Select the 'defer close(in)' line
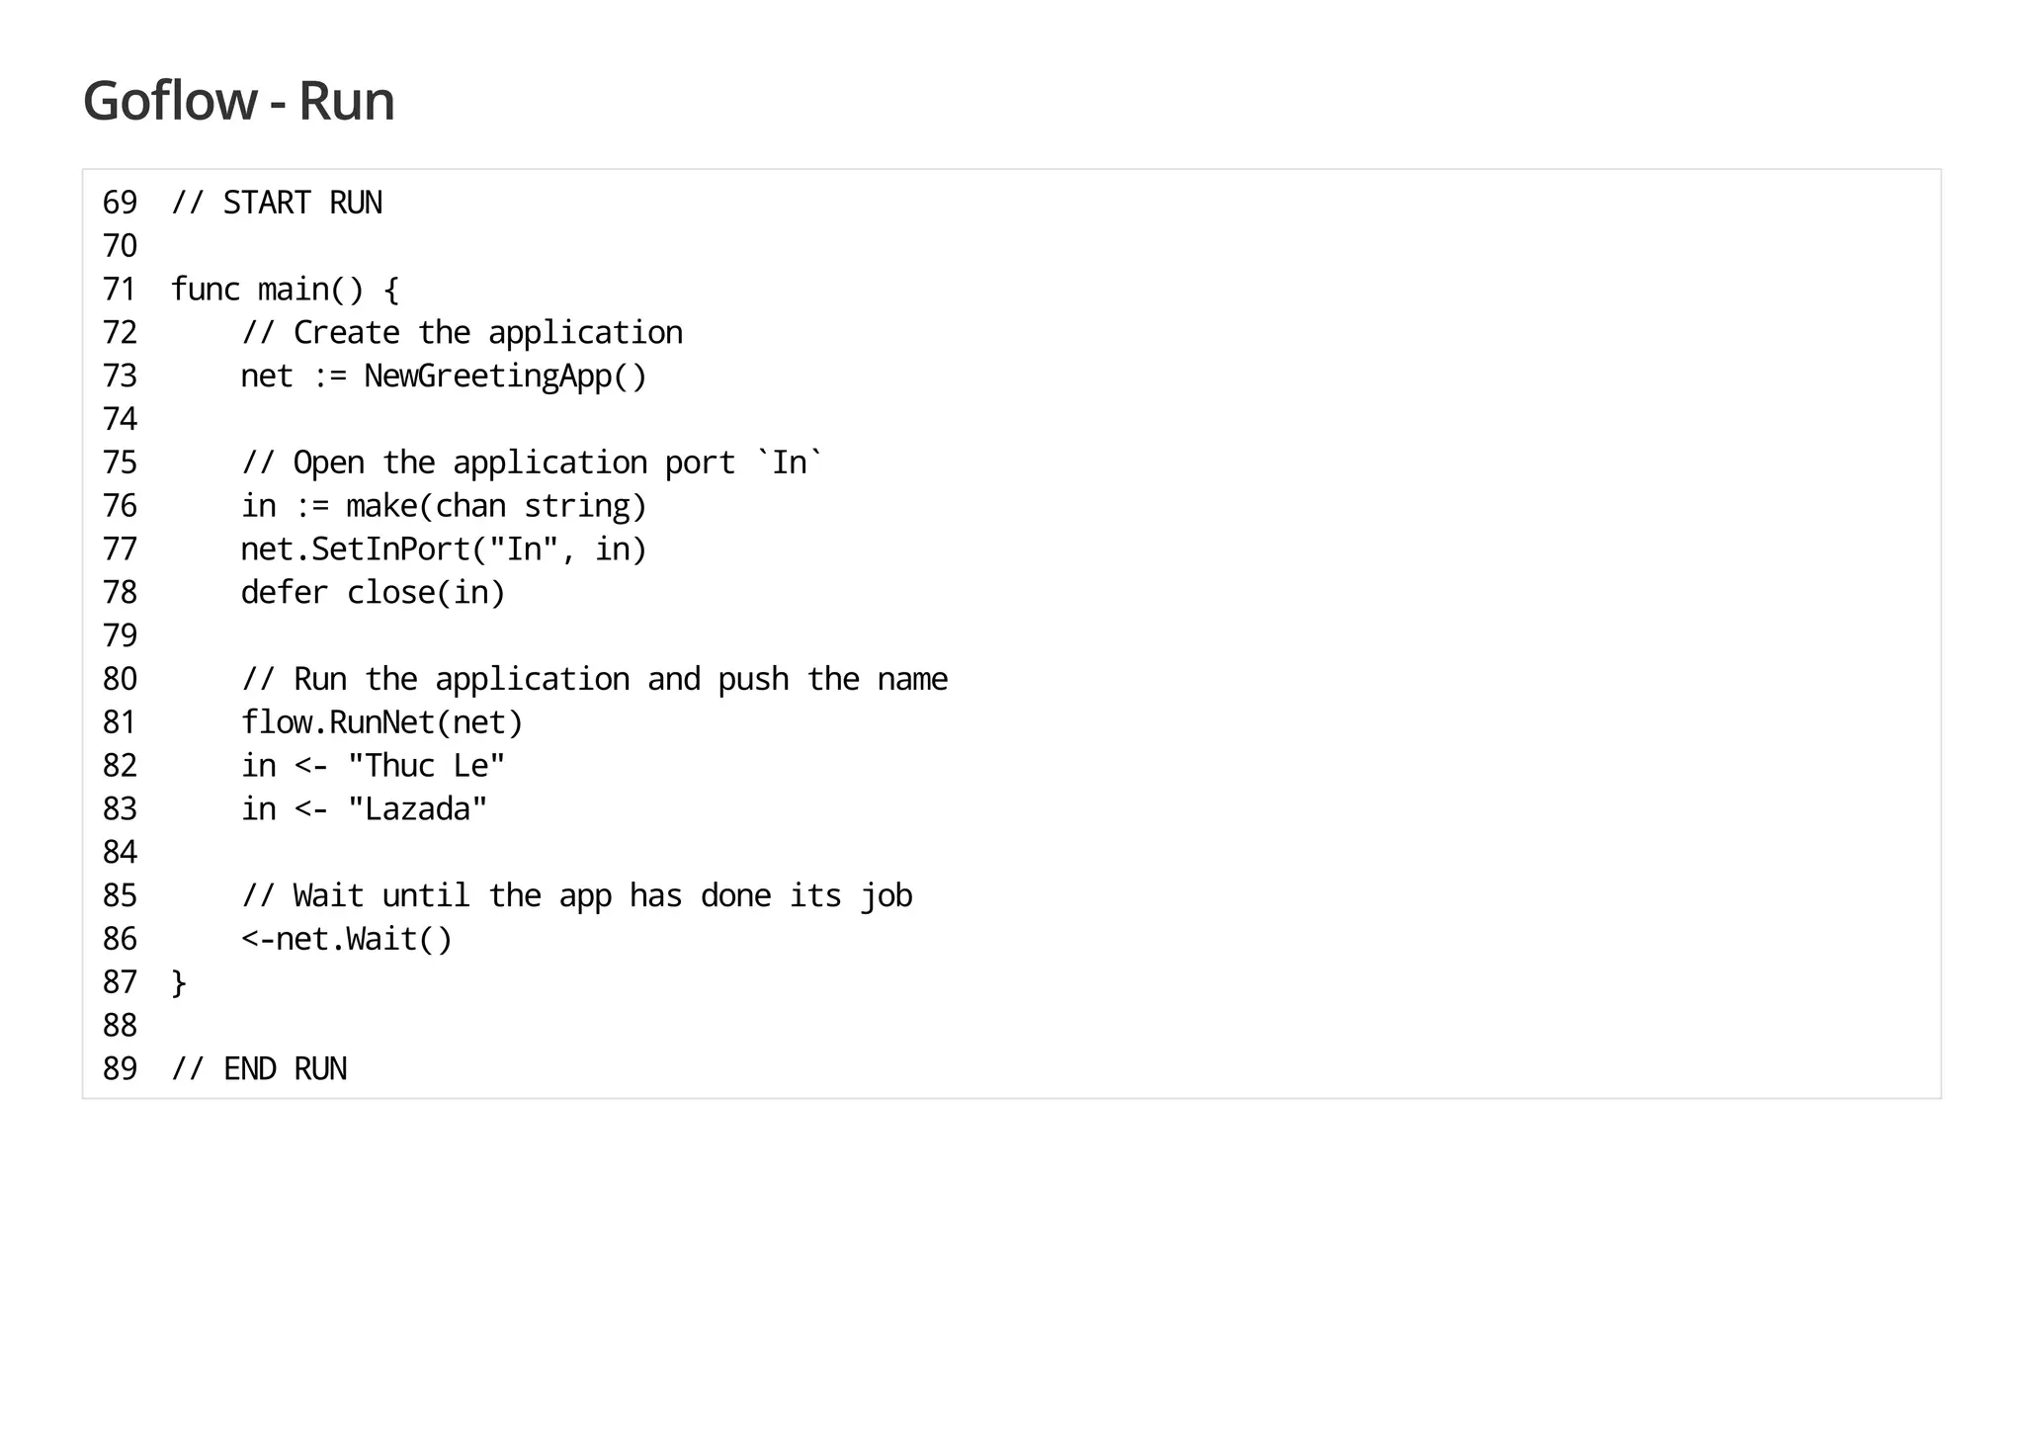This screenshot has height=1430, width=2024. click(374, 593)
